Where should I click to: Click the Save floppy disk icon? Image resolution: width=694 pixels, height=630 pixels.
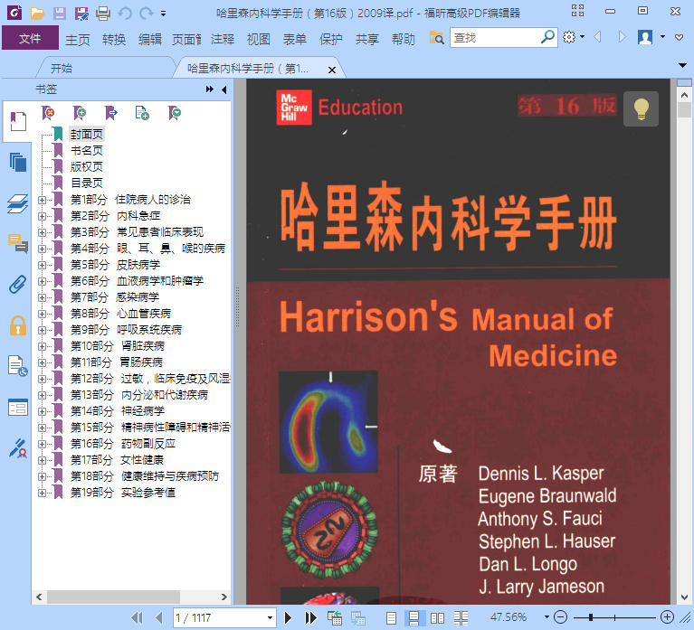(x=60, y=14)
